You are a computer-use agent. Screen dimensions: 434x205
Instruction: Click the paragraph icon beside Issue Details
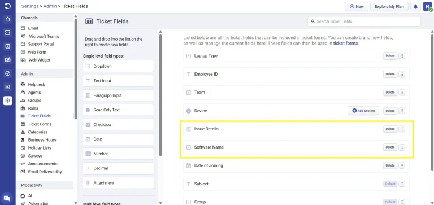point(189,129)
